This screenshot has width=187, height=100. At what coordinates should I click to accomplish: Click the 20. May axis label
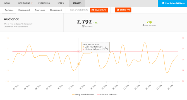pyautogui.click(x=115, y=87)
